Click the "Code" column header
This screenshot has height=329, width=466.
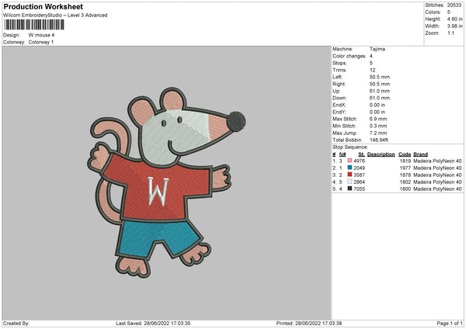click(x=405, y=154)
